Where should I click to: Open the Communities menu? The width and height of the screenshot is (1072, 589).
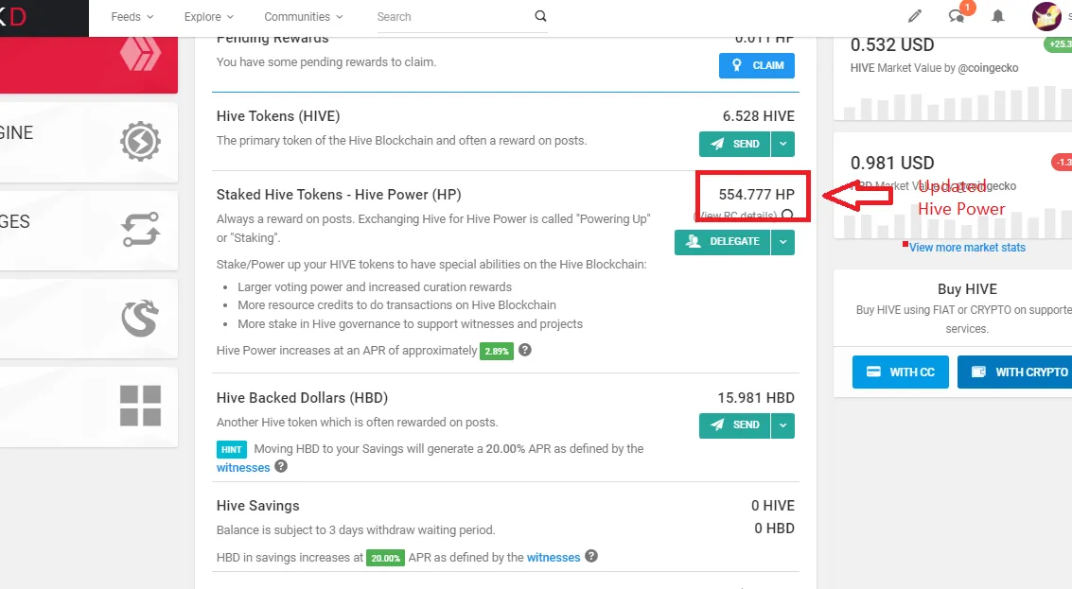click(x=304, y=16)
